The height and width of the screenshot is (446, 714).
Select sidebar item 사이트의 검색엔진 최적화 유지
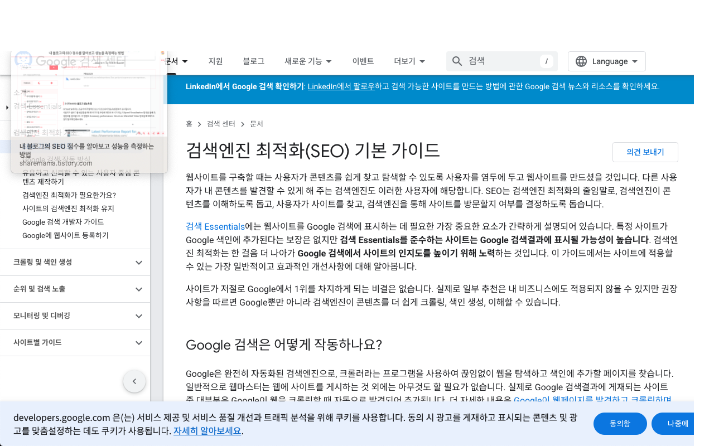click(68, 209)
